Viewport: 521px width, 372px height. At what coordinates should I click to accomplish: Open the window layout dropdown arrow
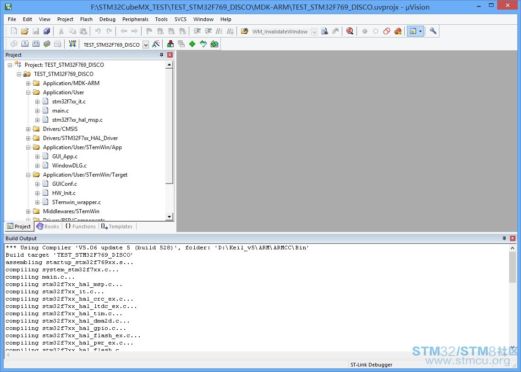coord(421,31)
